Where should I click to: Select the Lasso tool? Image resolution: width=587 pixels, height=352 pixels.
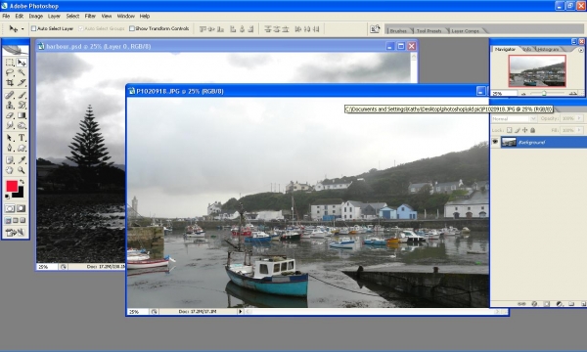(10, 72)
